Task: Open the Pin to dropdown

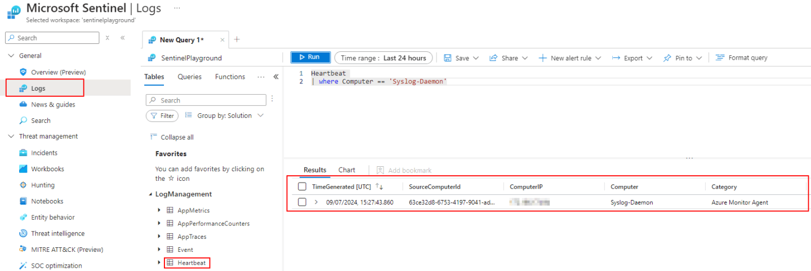Action: pyautogui.click(x=683, y=58)
